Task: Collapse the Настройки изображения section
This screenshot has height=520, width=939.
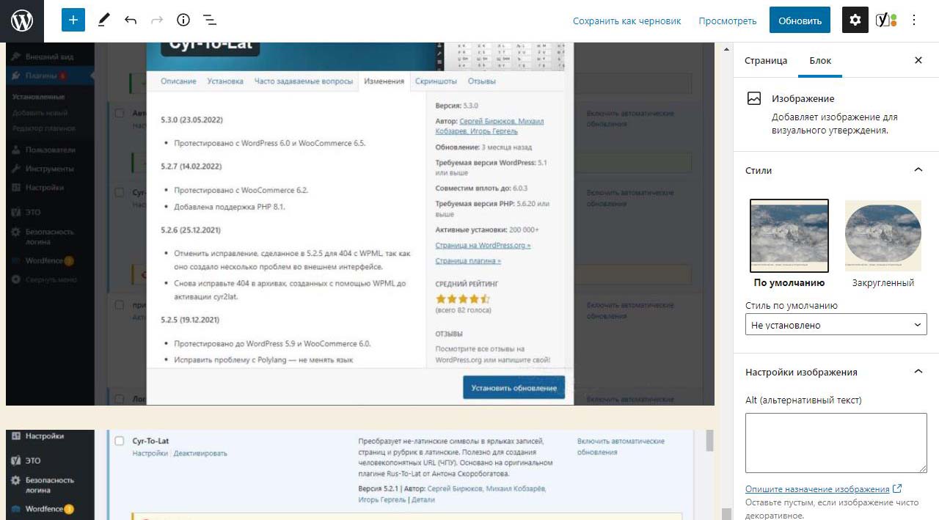Action: point(918,372)
